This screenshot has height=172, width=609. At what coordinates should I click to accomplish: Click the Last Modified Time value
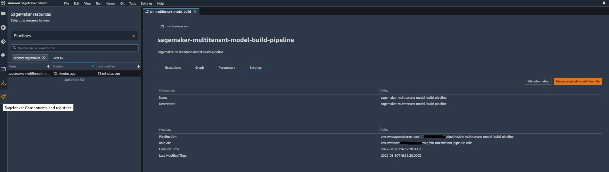pyautogui.click(x=401, y=156)
